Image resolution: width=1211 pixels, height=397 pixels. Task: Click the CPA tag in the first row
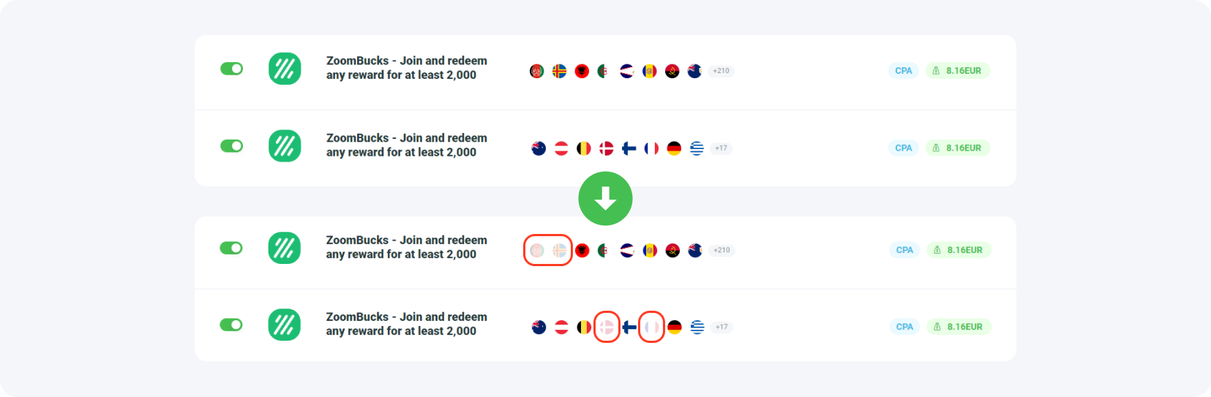(x=904, y=71)
